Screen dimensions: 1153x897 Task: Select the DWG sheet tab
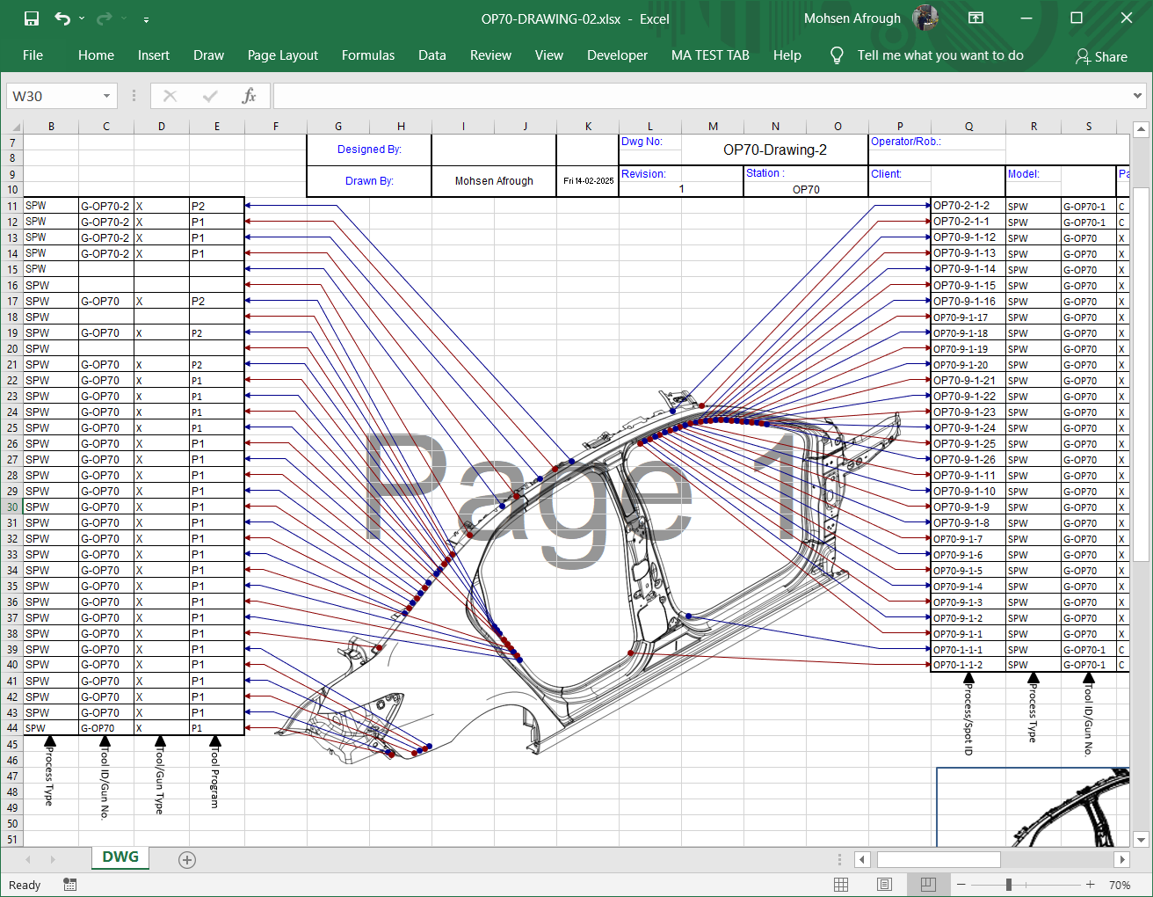point(120,857)
